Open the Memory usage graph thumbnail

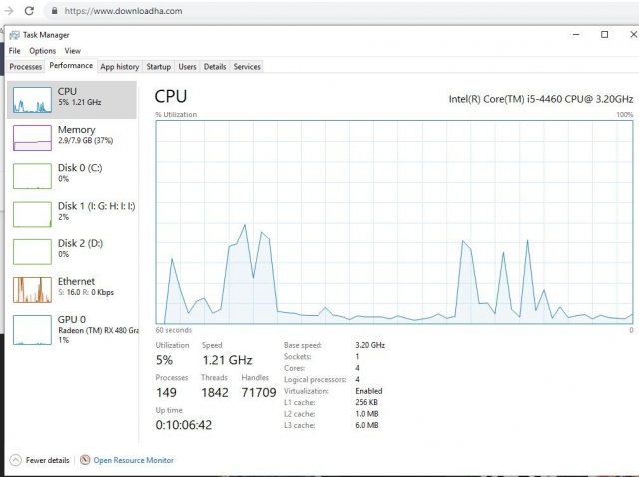point(32,137)
